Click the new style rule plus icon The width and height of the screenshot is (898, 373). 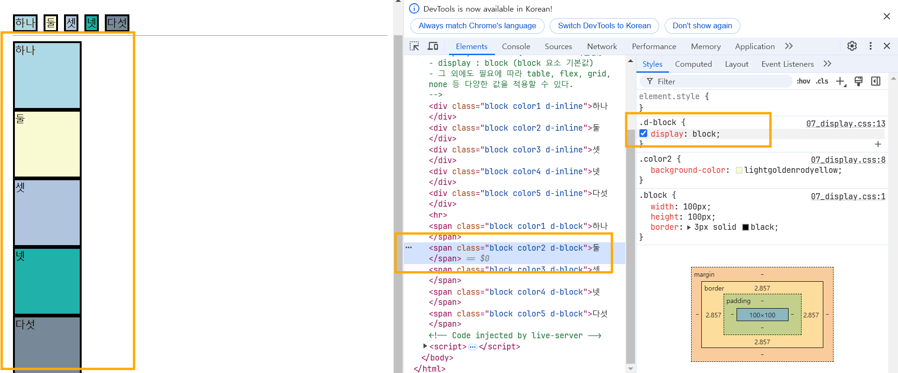pos(841,81)
